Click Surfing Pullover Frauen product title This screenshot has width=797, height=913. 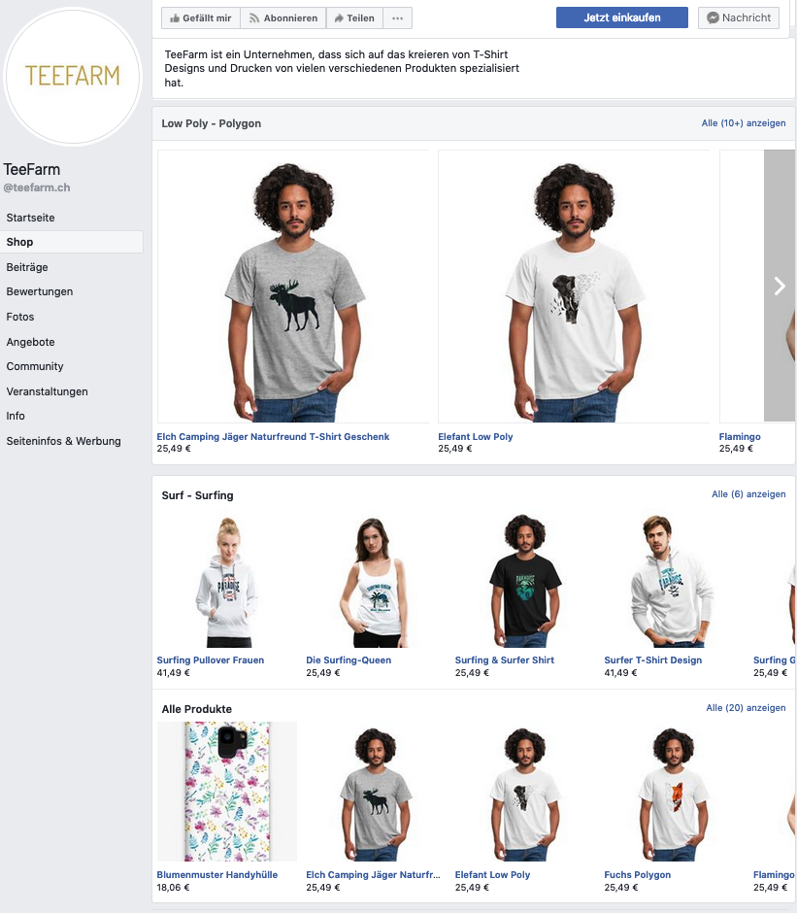[211, 660]
